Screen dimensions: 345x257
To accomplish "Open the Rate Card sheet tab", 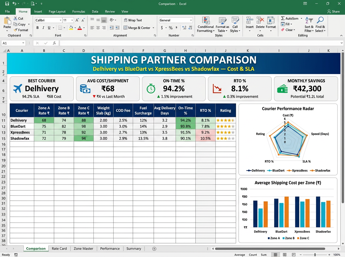I will [x=59, y=248].
